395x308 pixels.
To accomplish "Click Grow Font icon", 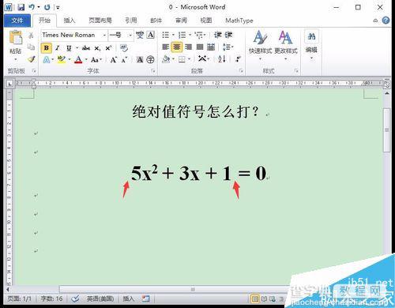I will click(x=114, y=60).
